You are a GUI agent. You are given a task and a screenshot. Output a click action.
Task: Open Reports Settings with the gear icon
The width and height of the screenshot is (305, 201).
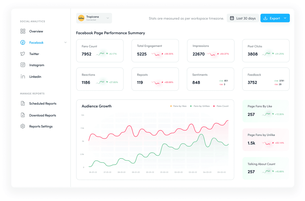pyautogui.click(x=23, y=126)
